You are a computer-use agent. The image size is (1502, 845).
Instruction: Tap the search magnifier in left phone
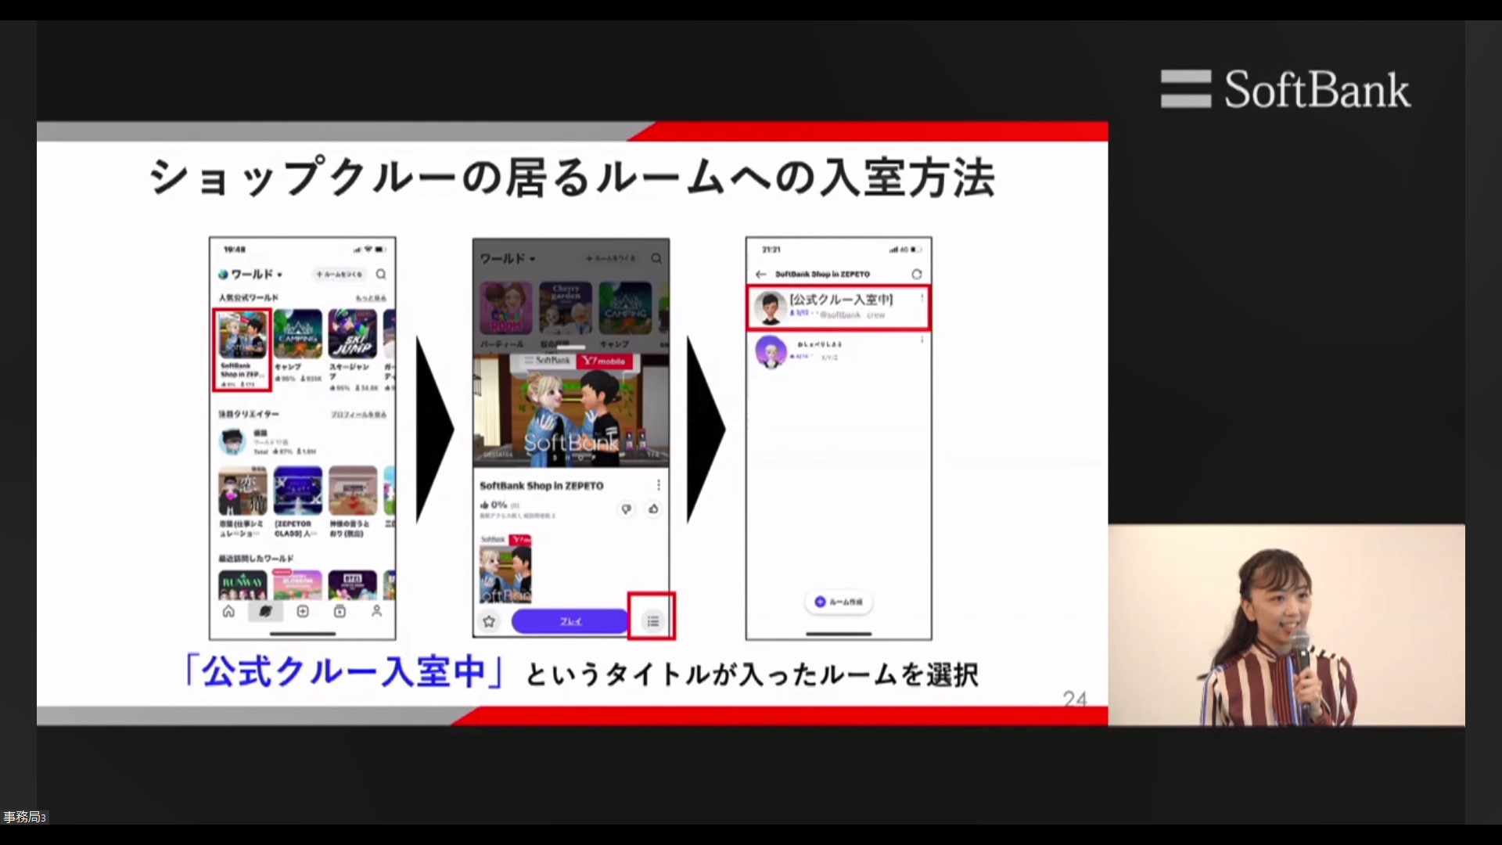[381, 275]
